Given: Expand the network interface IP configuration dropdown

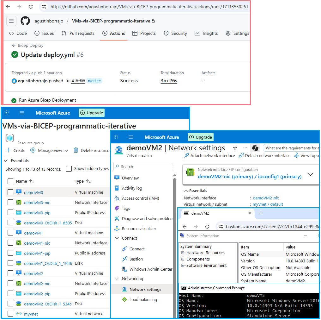Looking at the screenshot, I should click(x=310, y=174).
